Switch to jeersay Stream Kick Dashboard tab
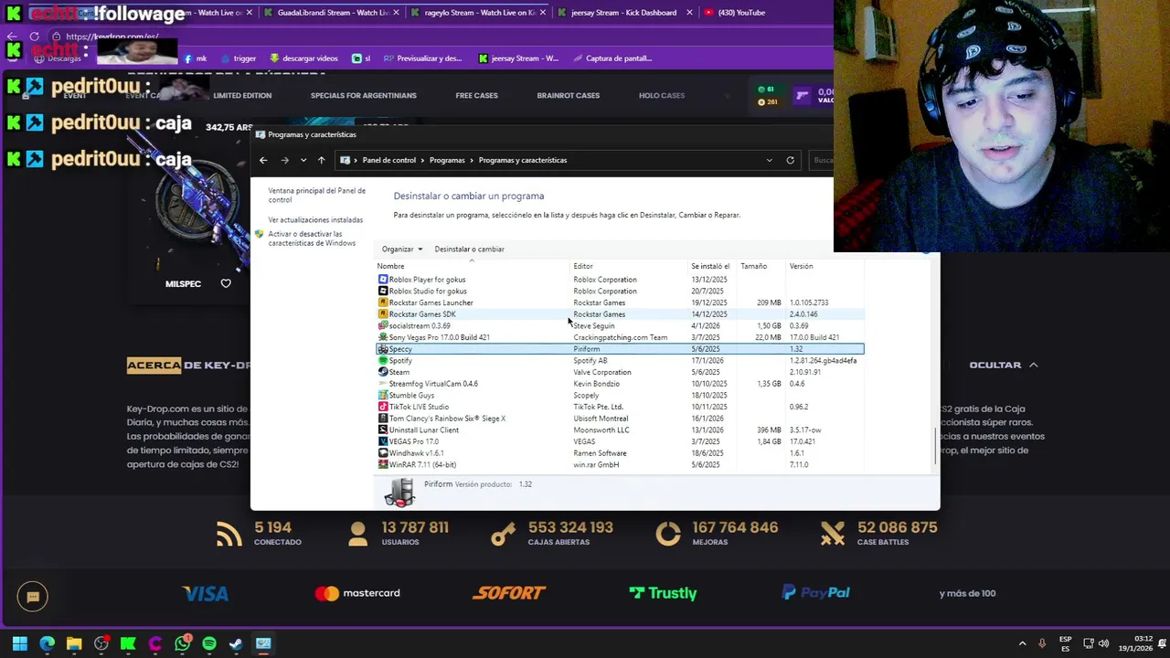Viewport: 1170px width, 658px height. pos(622,13)
